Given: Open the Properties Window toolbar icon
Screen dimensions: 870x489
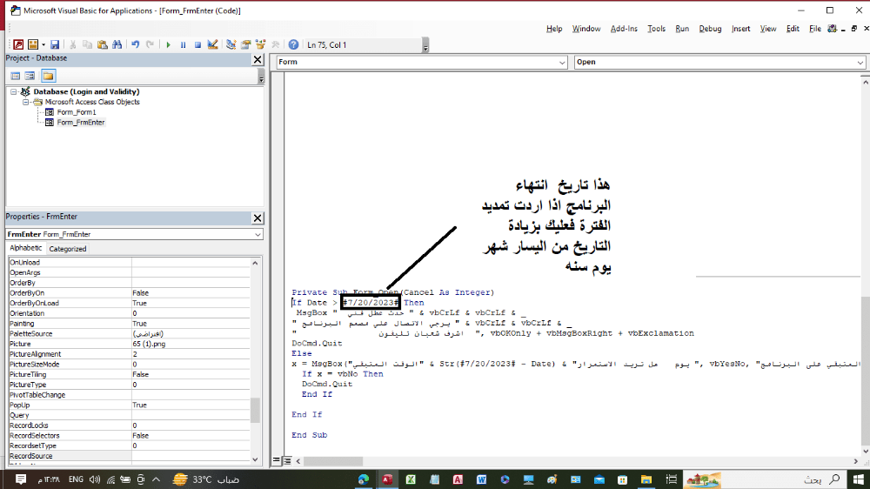Looking at the screenshot, I should (x=246, y=44).
